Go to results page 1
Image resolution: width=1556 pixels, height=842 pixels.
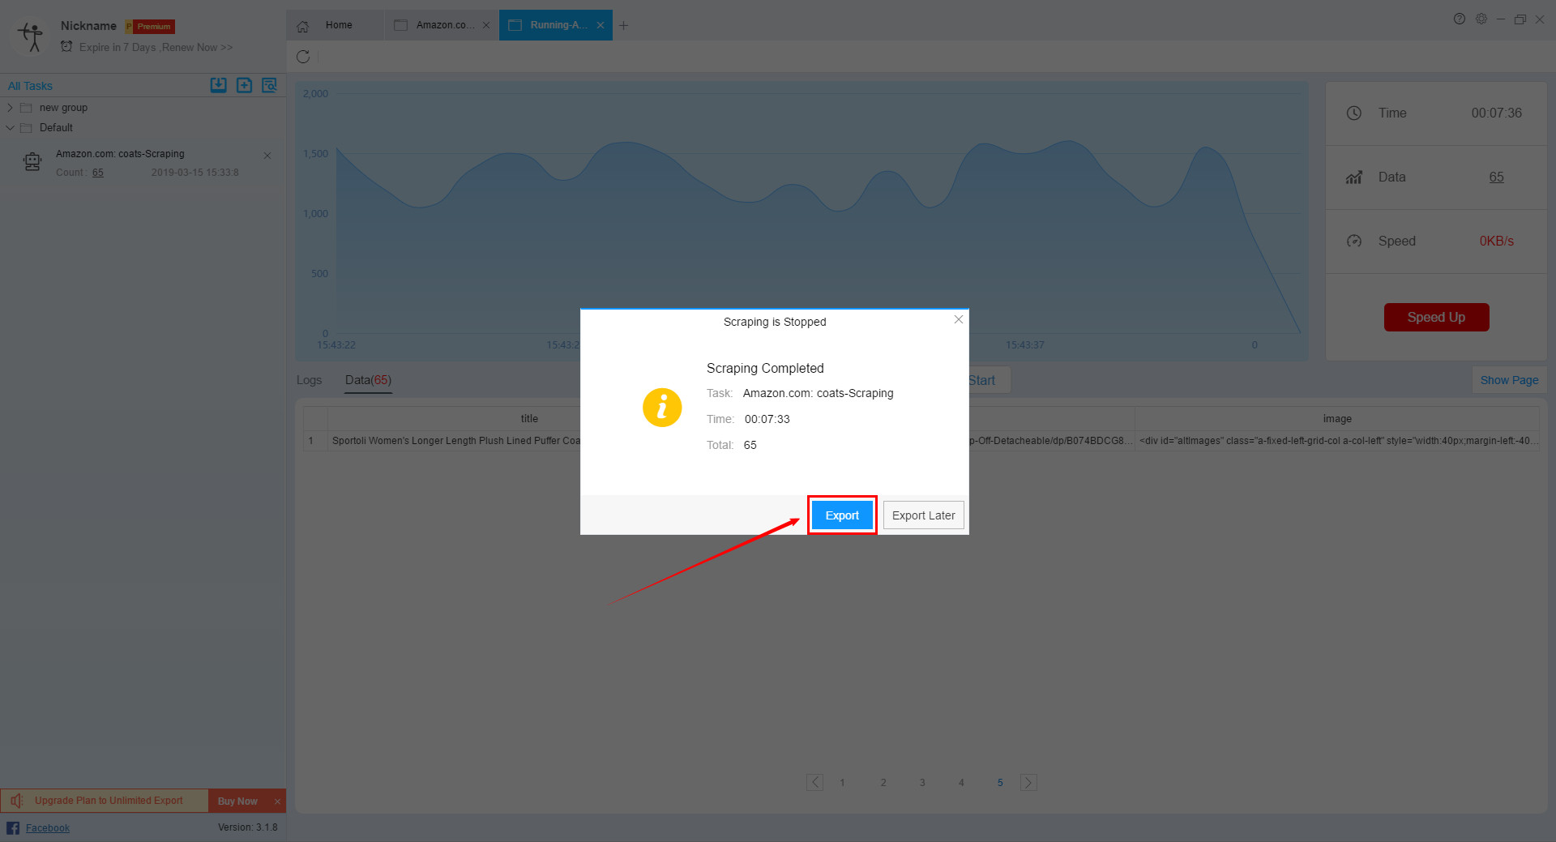[x=842, y=783]
